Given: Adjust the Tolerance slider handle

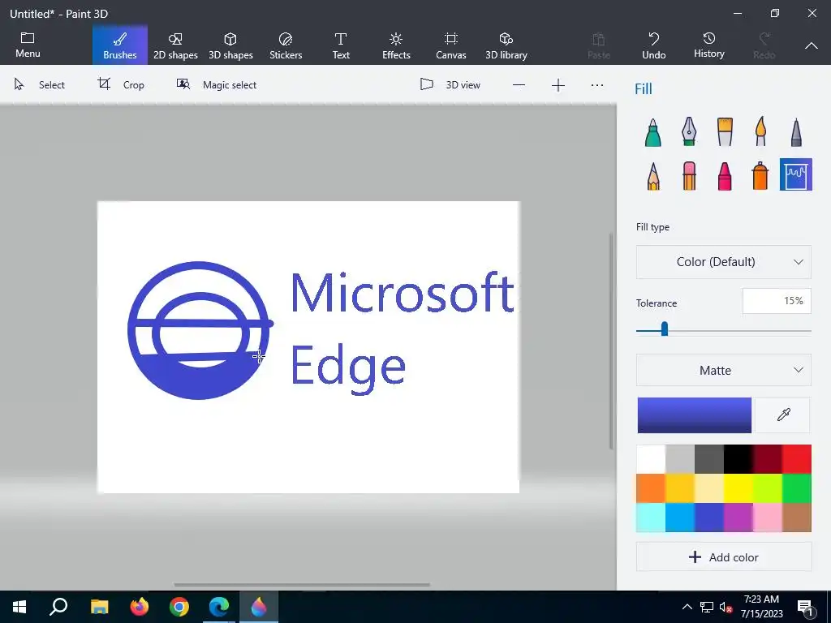Looking at the screenshot, I should pos(664,329).
